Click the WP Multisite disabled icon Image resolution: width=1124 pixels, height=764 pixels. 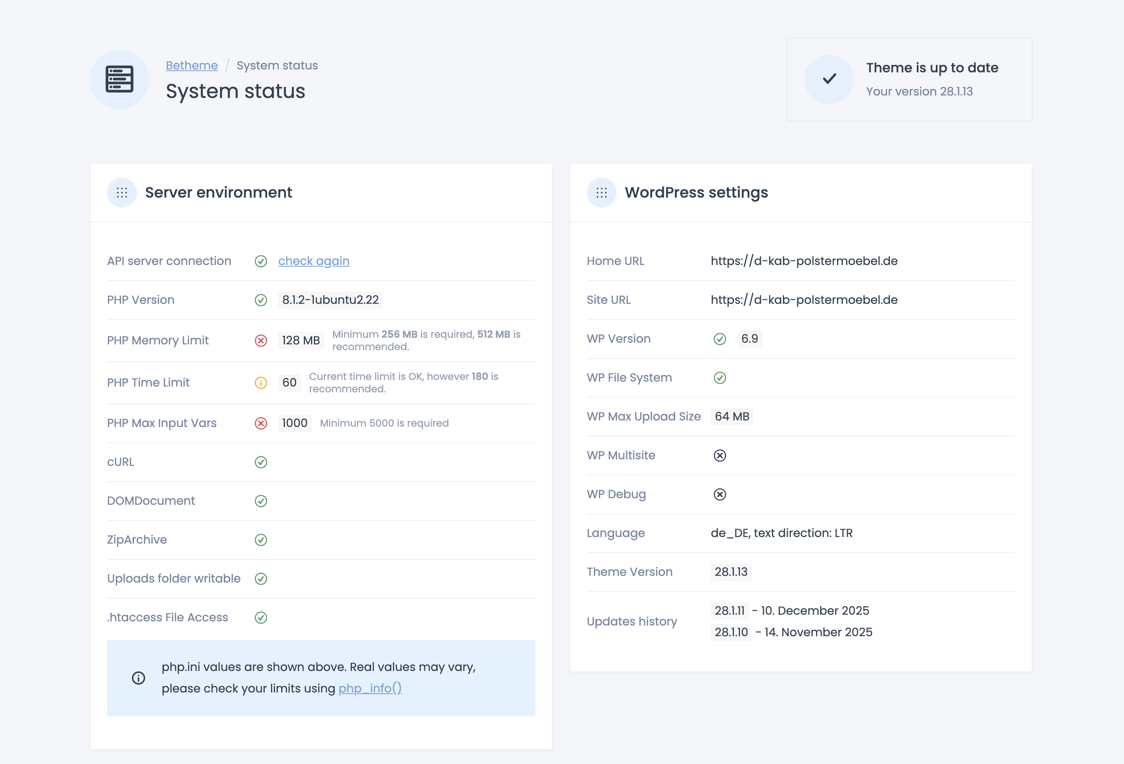click(720, 456)
